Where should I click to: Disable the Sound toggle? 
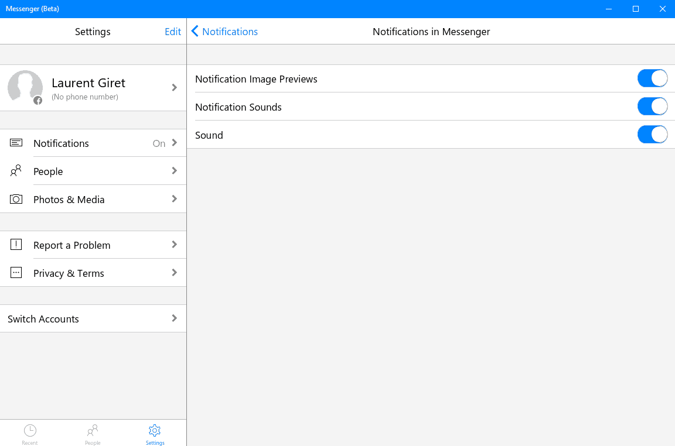click(x=652, y=134)
